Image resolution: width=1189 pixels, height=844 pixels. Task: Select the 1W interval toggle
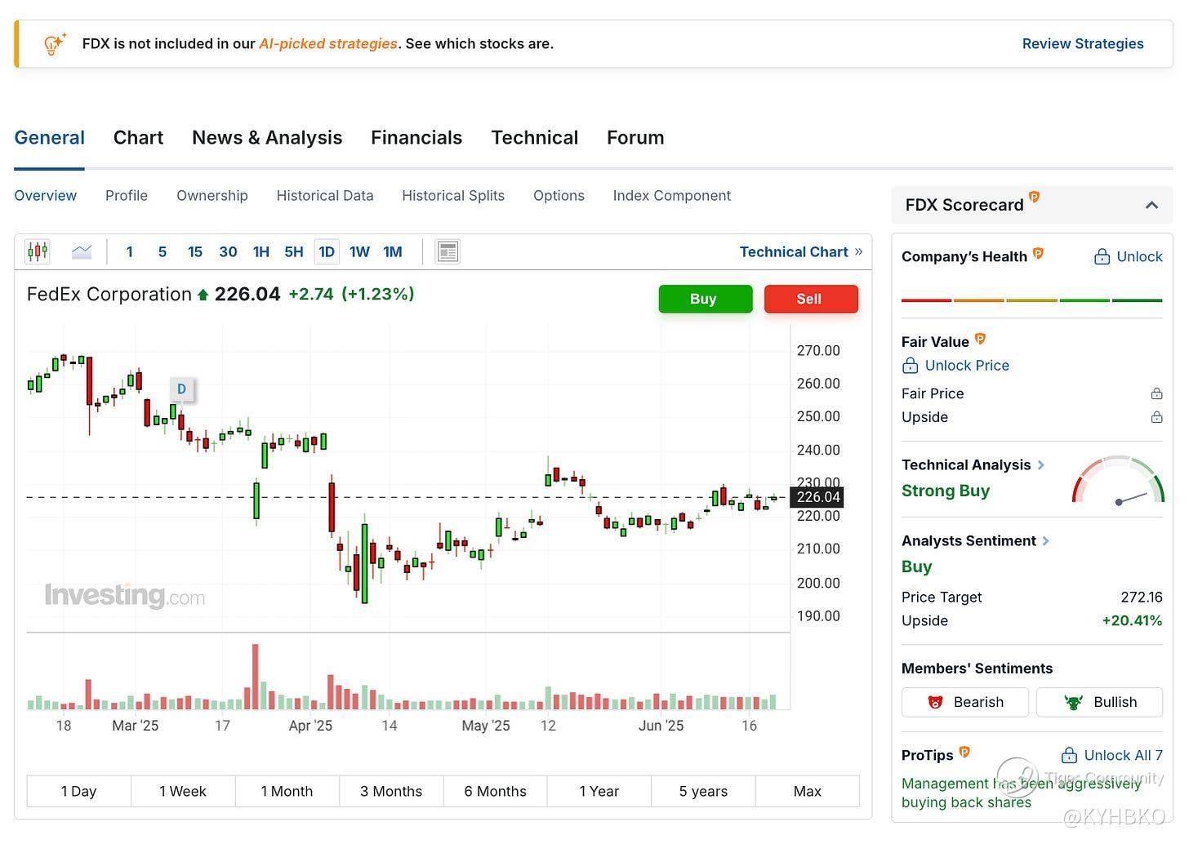359,252
